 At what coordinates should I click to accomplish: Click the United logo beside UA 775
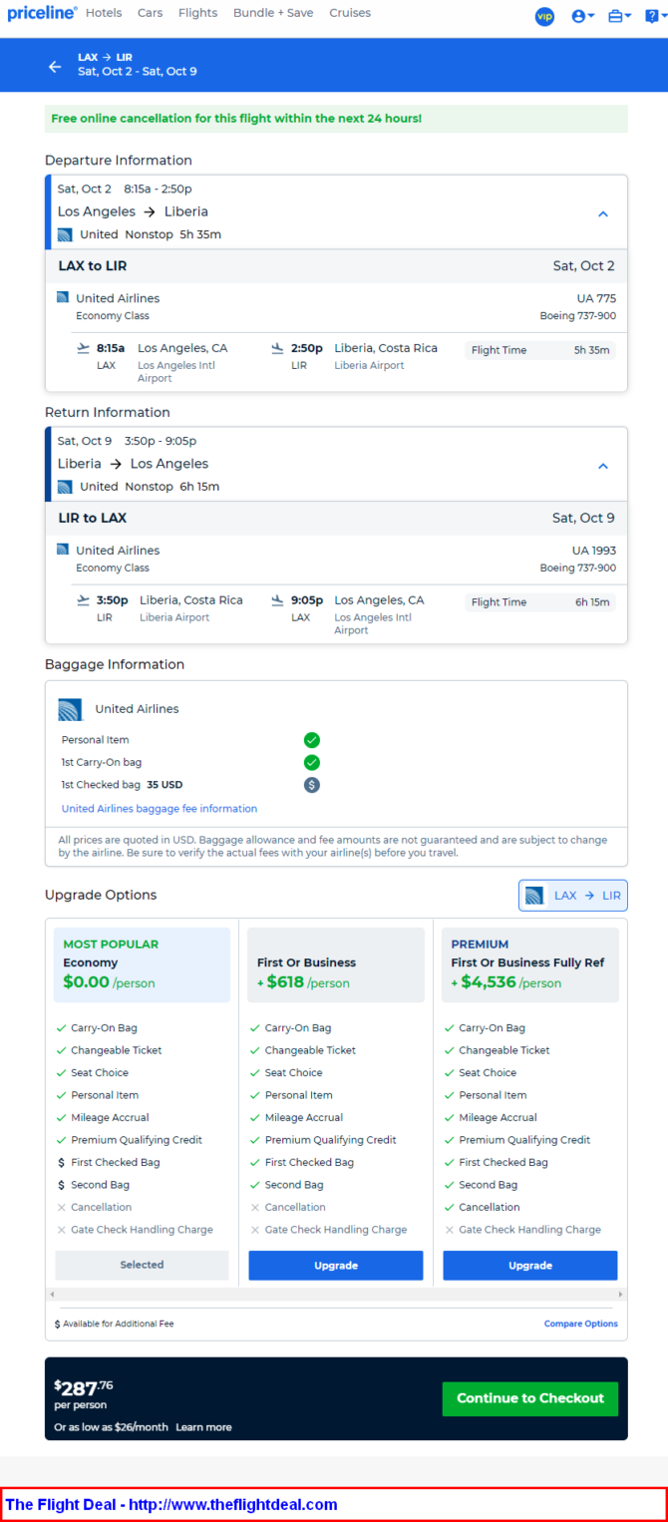pos(63,297)
